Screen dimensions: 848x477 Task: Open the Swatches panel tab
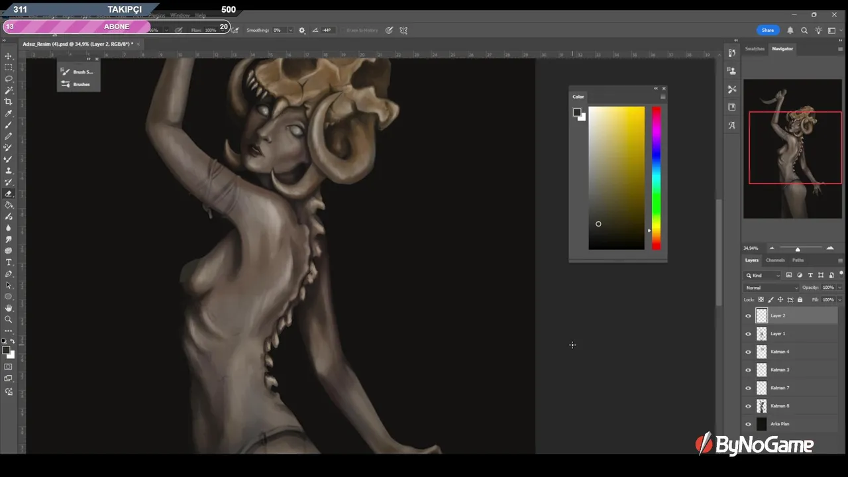755,49
